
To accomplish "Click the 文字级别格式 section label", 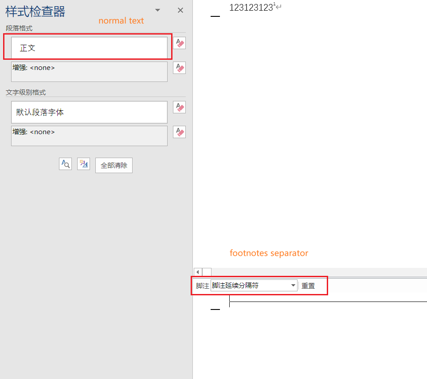I will coord(26,93).
